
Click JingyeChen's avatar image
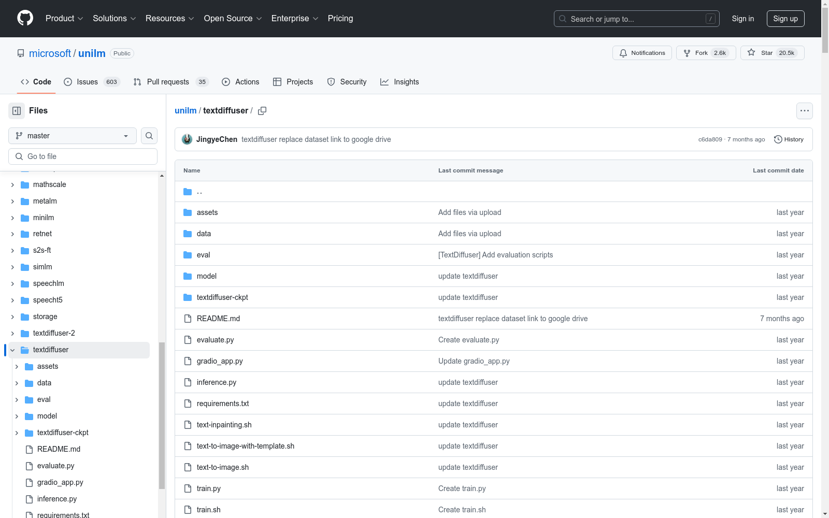tap(187, 139)
